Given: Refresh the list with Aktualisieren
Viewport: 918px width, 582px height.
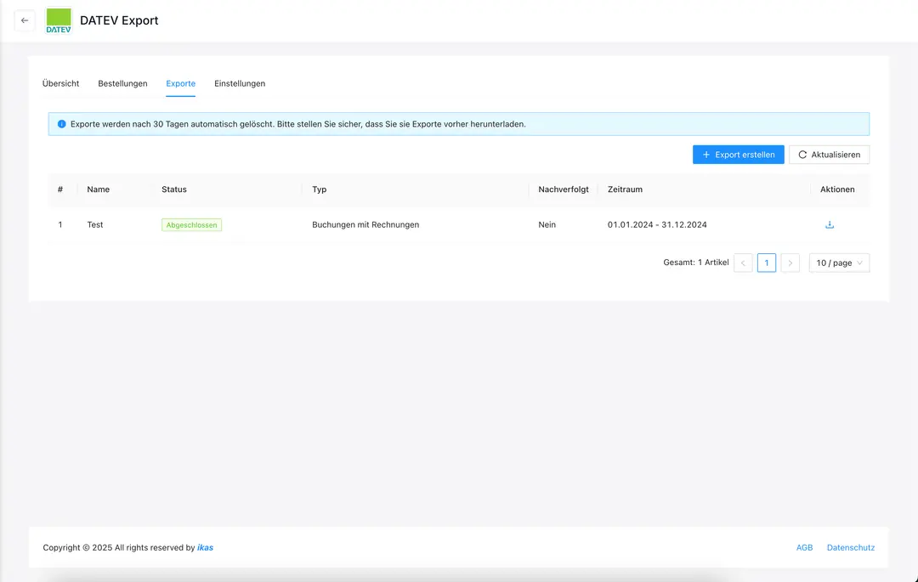Looking at the screenshot, I should coord(829,155).
